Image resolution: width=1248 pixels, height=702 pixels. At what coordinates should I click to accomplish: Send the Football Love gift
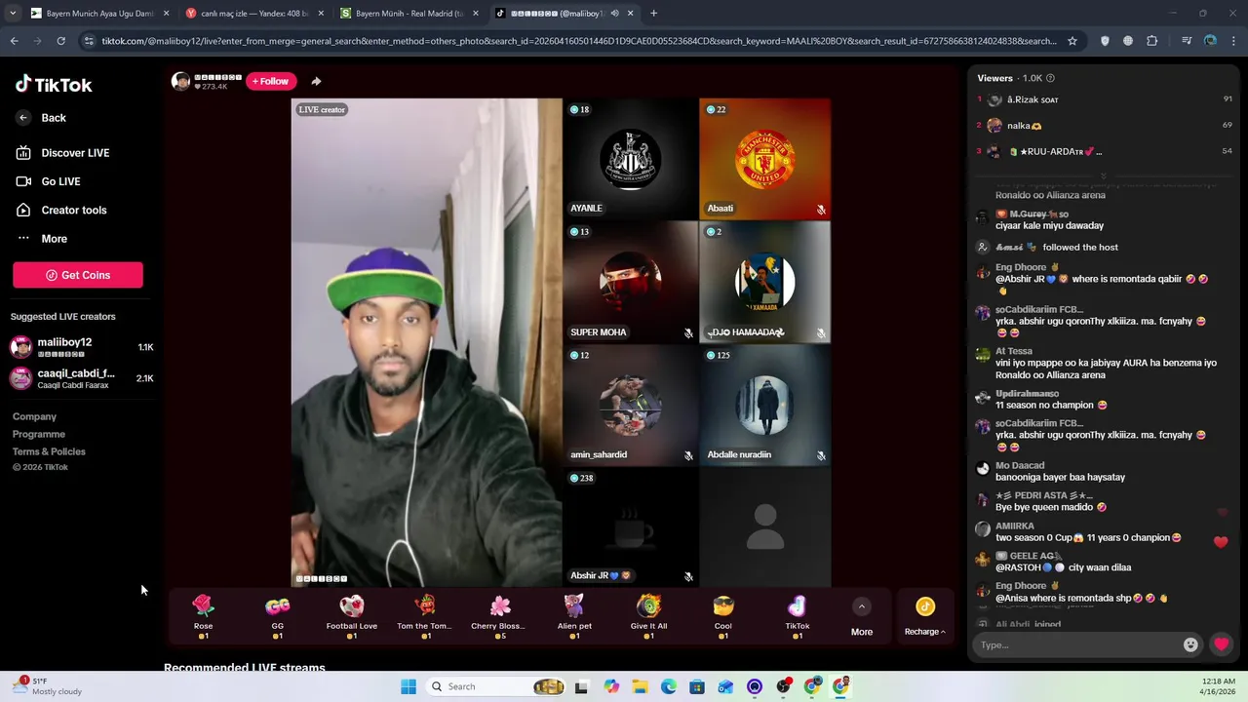coord(352,616)
